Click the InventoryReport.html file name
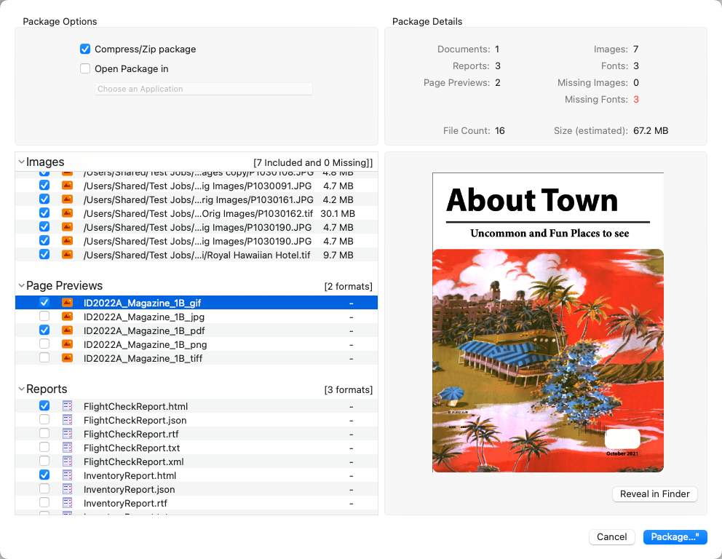 pos(130,475)
